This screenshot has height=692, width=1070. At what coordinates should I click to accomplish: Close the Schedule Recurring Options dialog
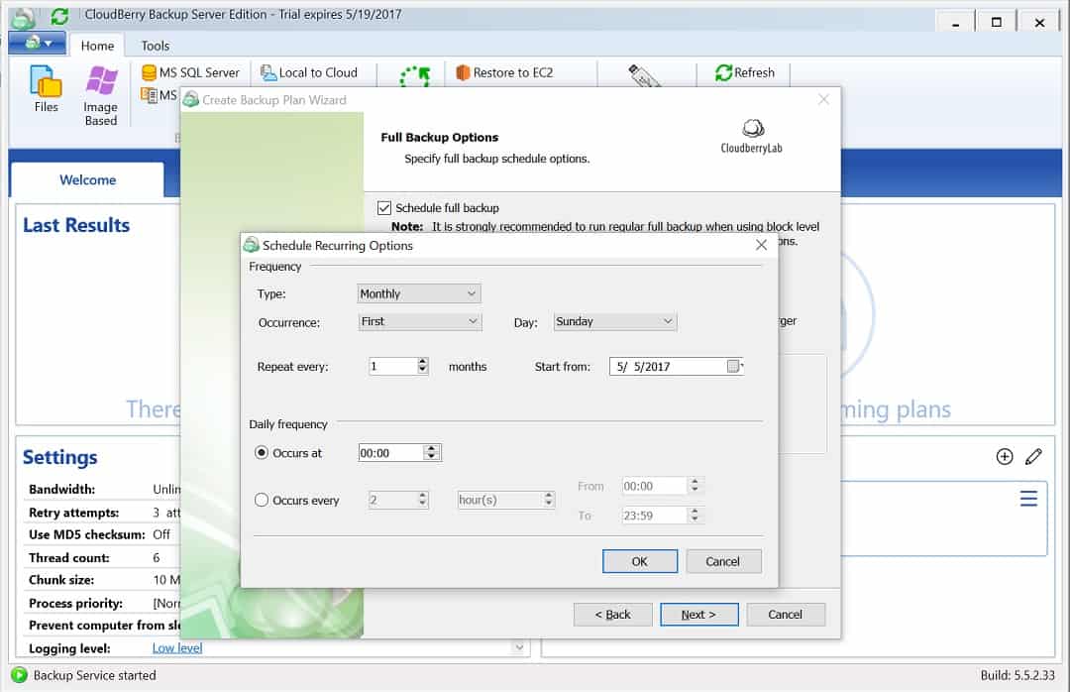click(x=762, y=245)
